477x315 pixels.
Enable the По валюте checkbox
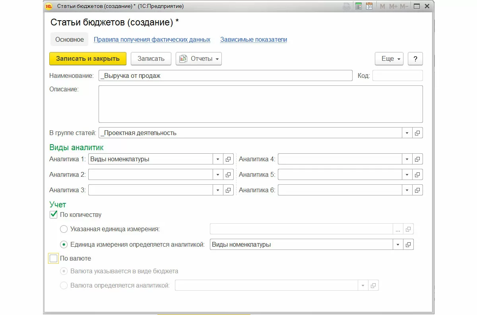(x=54, y=259)
